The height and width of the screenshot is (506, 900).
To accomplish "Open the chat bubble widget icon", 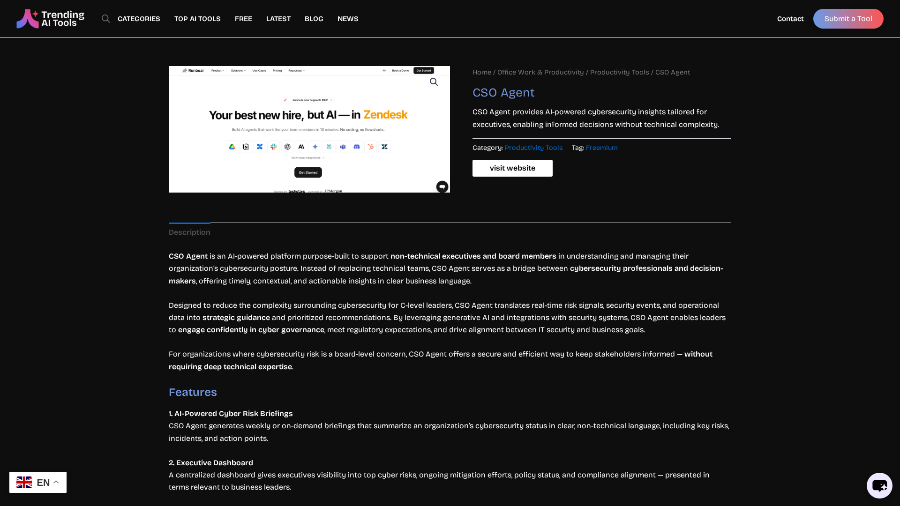I will pyautogui.click(x=879, y=485).
